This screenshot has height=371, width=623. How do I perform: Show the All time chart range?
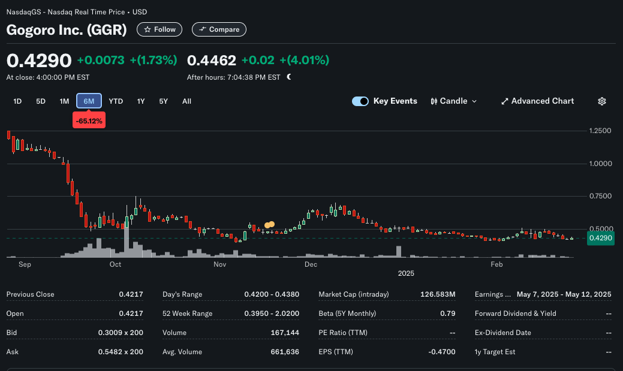[186, 101]
